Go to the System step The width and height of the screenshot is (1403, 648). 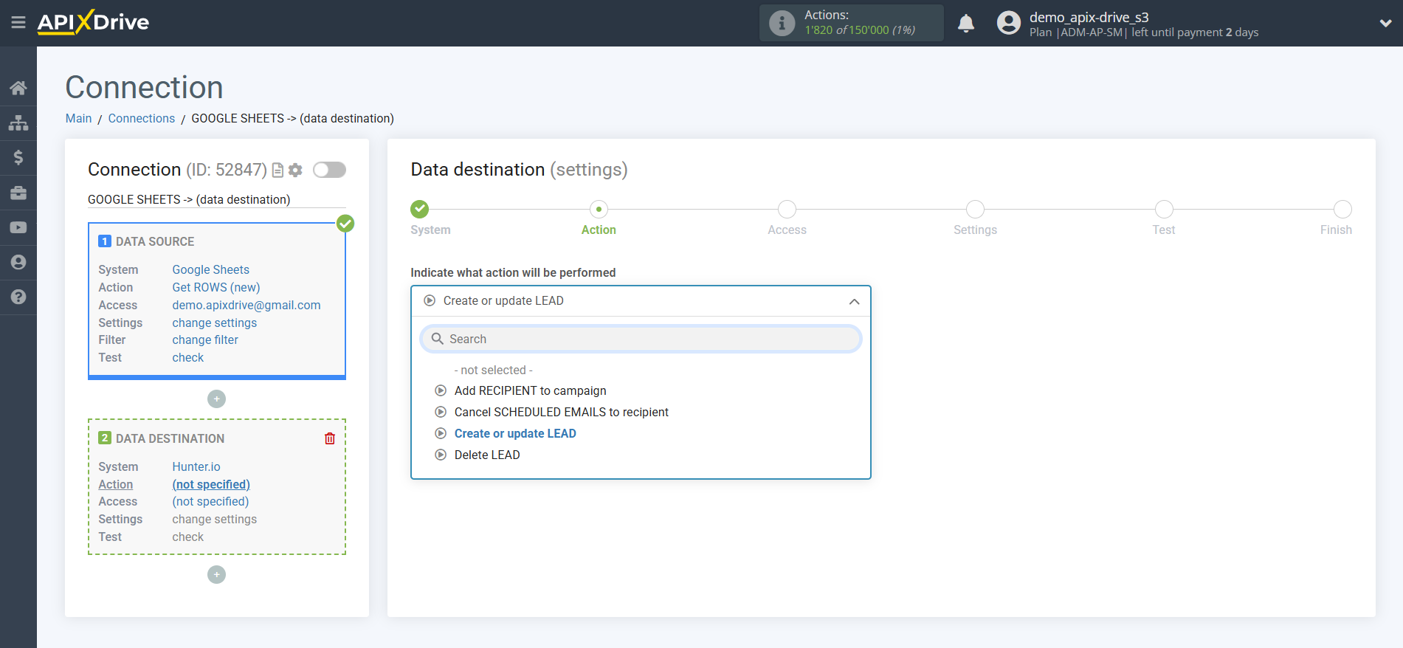[420, 210]
